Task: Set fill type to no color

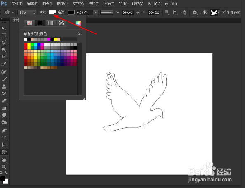Action: point(29,23)
